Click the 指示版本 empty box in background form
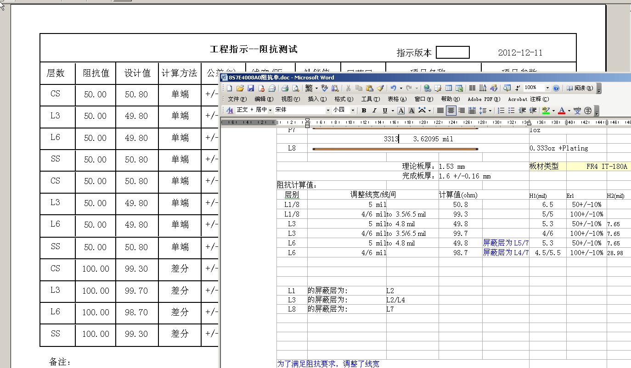 [x=452, y=52]
